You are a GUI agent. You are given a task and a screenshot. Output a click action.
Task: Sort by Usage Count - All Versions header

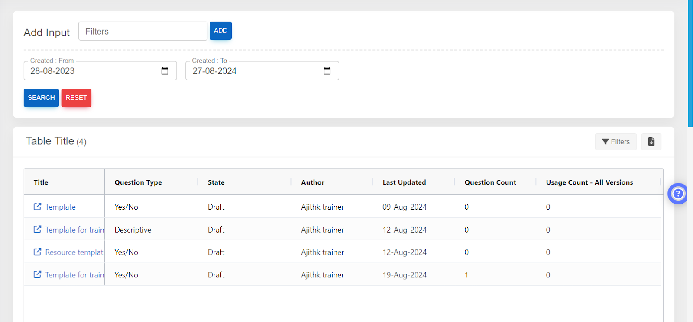pos(589,182)
